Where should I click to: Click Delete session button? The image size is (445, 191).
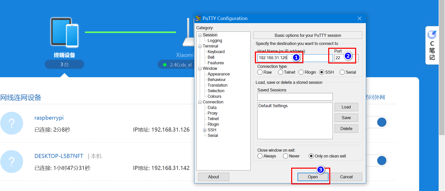tap(346, 129)
